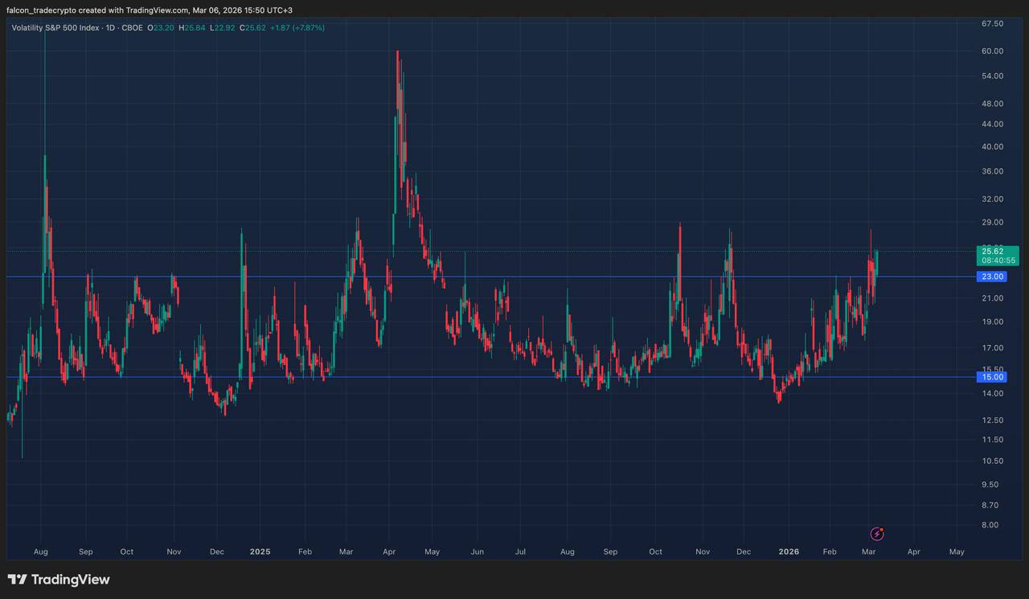Click the first Aug label on the time axis

coord(41,552)
